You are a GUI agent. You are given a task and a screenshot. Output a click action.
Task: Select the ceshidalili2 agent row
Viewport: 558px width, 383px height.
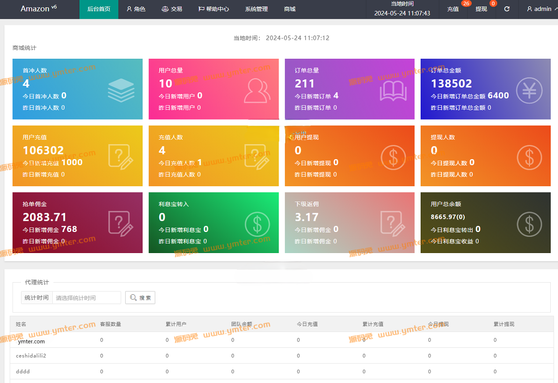click(282, 356)
